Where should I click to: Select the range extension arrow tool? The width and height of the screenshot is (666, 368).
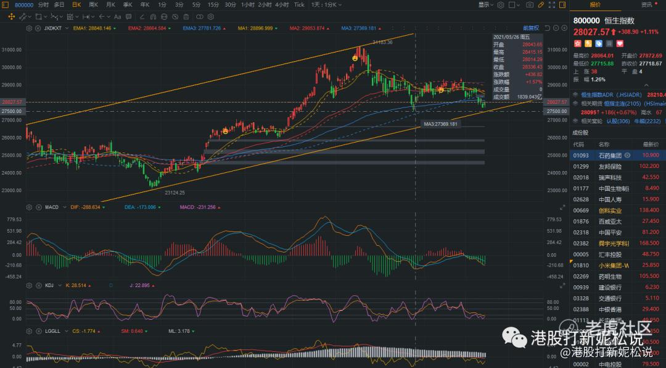87,17
